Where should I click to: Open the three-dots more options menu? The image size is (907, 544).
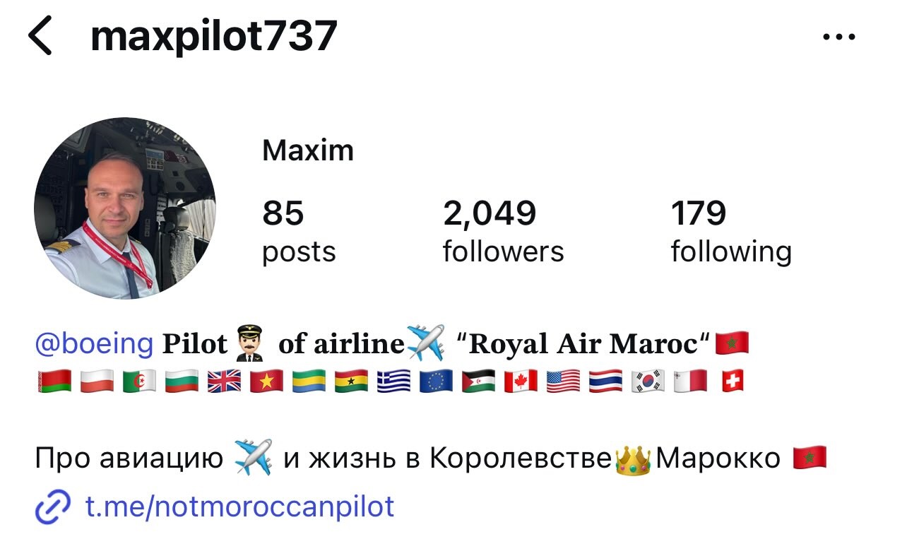(840, 37)
